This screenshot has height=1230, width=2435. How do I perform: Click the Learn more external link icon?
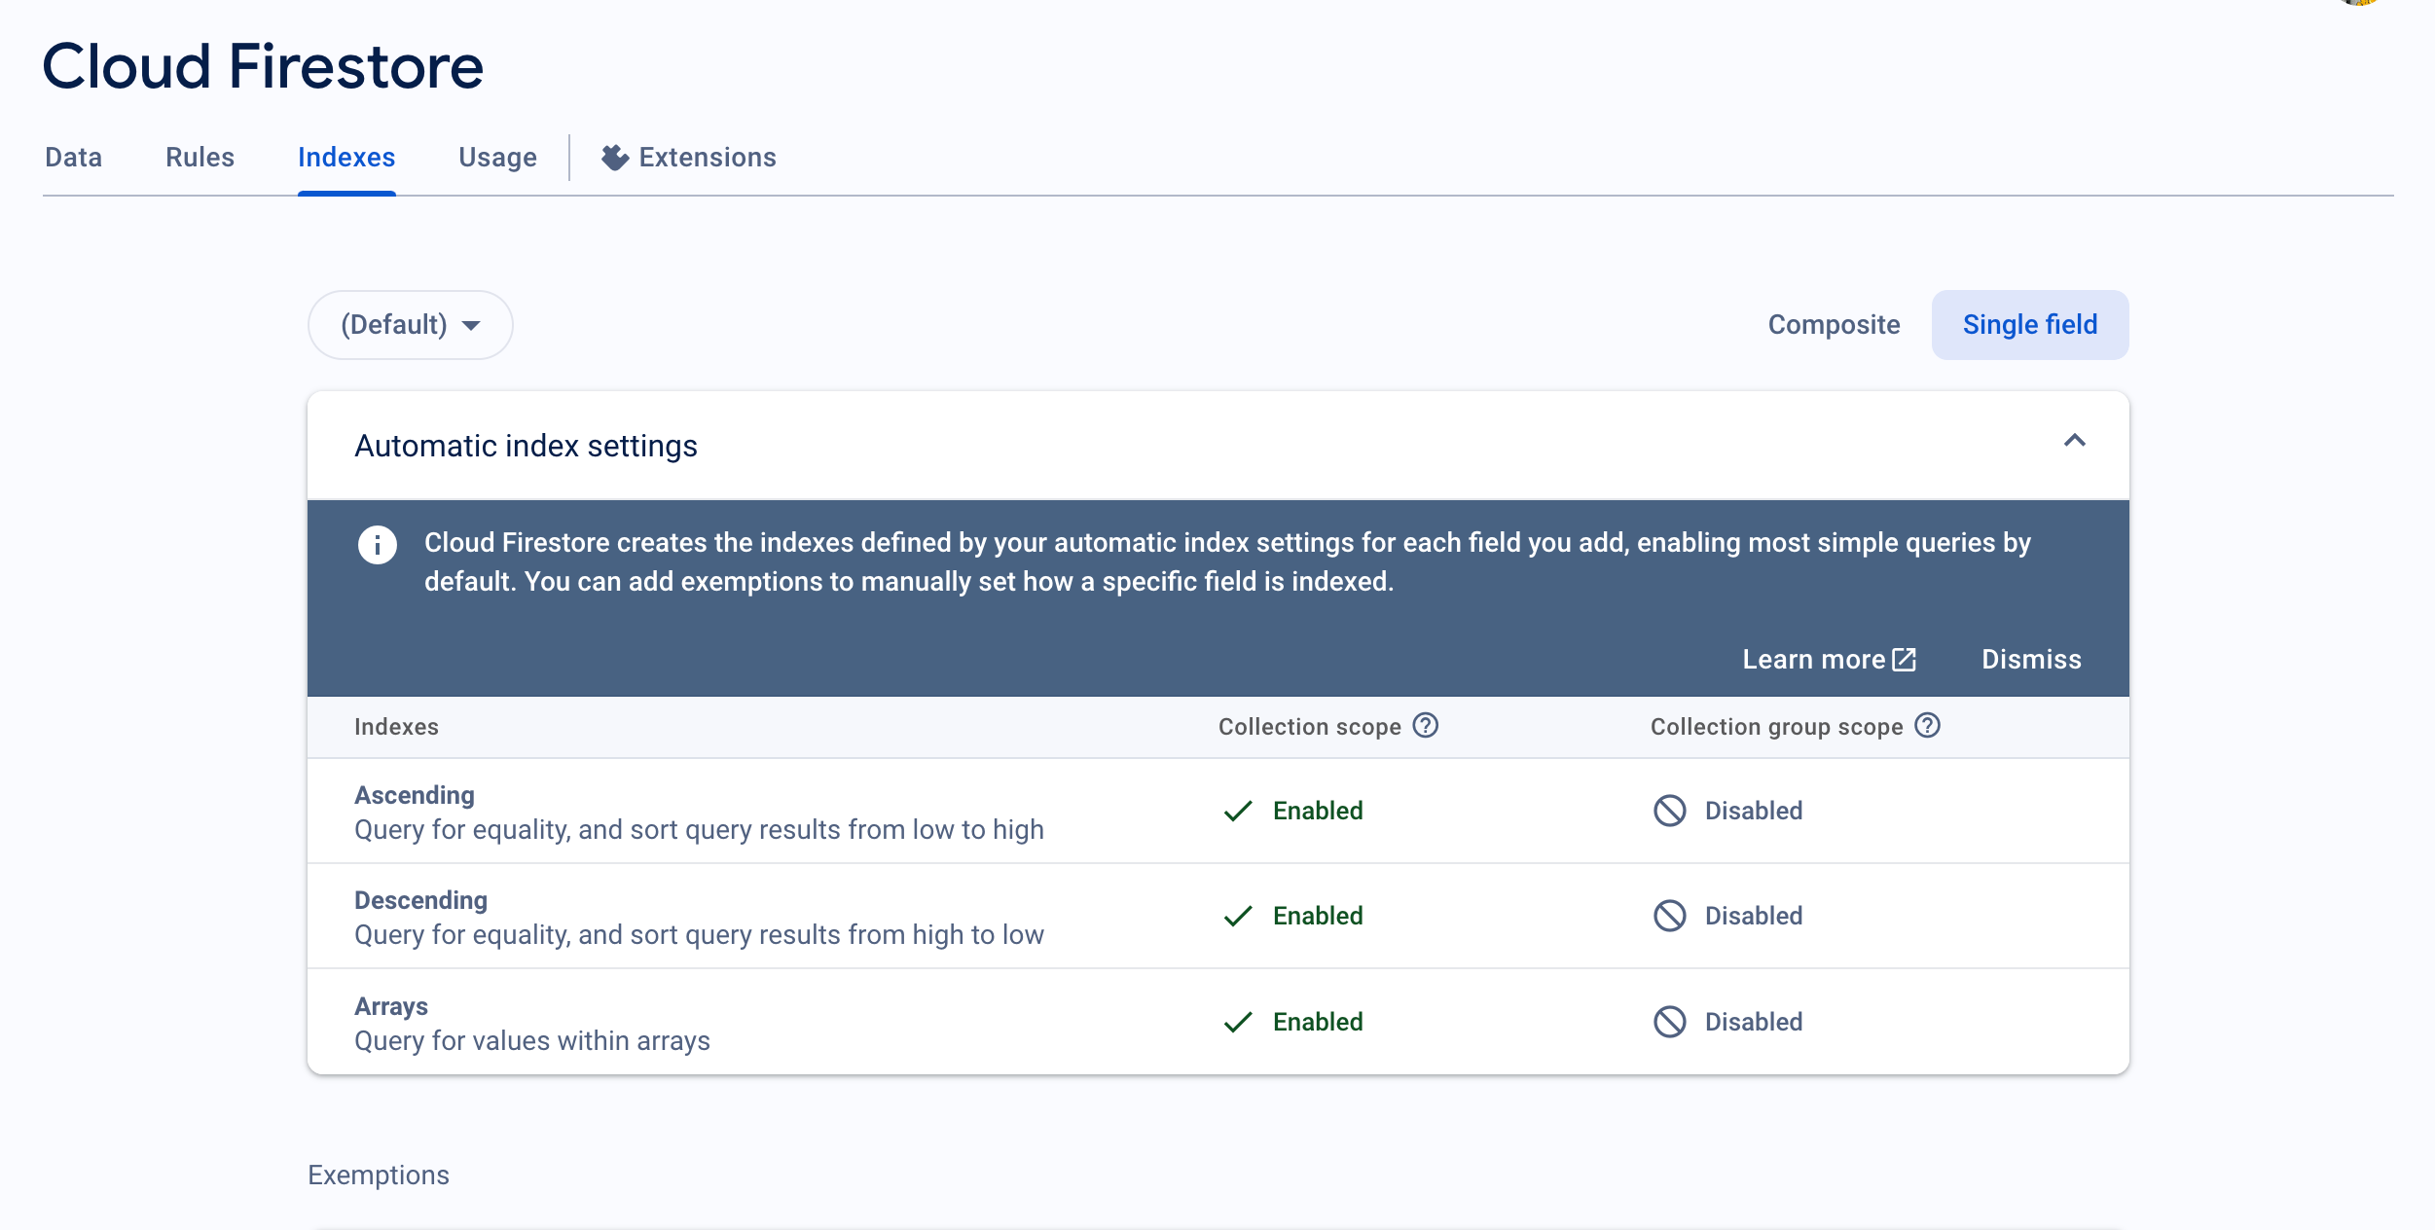coord(1904,660)
